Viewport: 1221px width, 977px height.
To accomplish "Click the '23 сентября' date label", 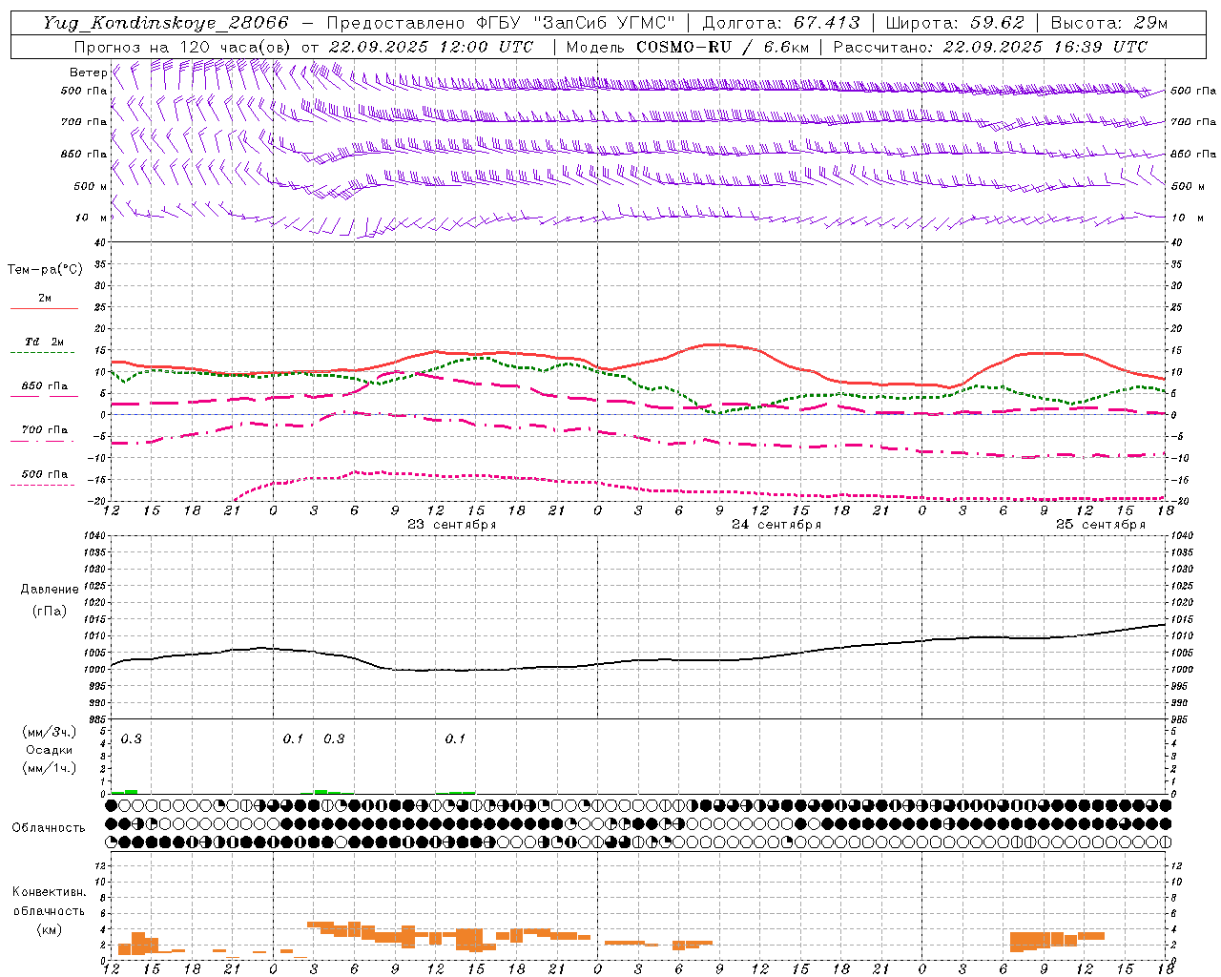I will [451, 525].
